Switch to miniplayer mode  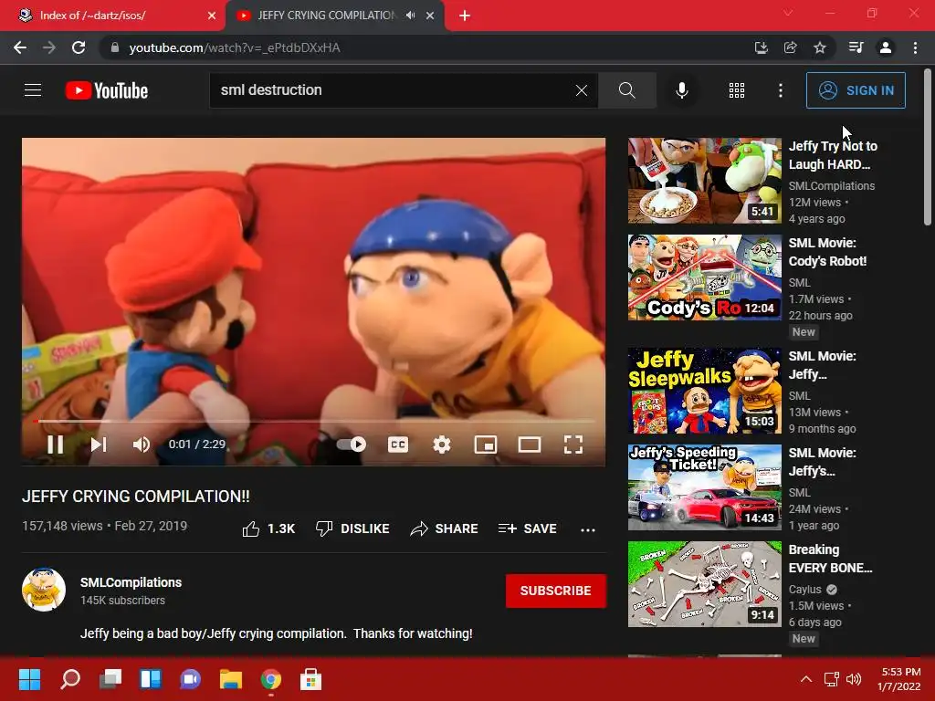point(486,445)
